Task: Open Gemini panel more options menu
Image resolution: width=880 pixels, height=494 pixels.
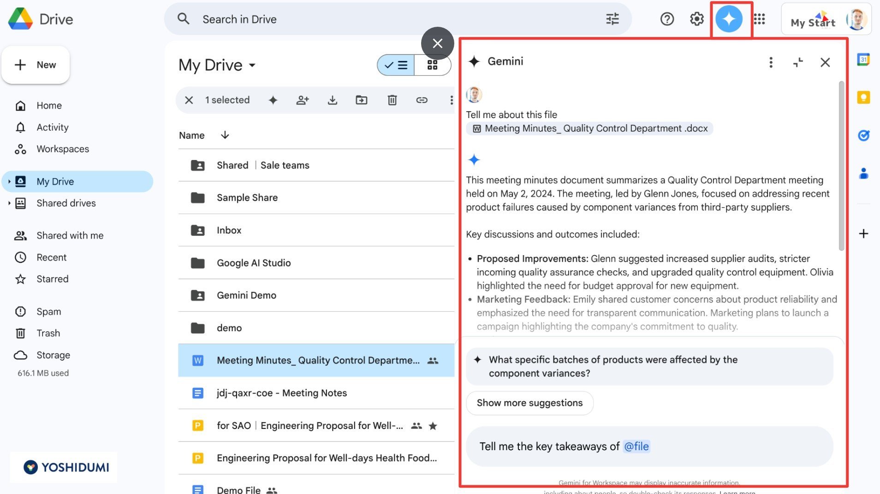Action: [x=771, y=62]
